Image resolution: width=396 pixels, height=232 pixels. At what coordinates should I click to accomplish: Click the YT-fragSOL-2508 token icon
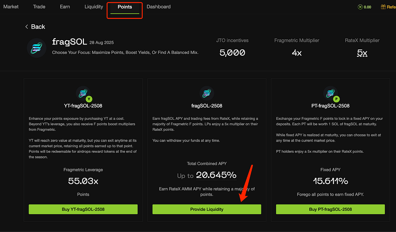coord(83,94)
